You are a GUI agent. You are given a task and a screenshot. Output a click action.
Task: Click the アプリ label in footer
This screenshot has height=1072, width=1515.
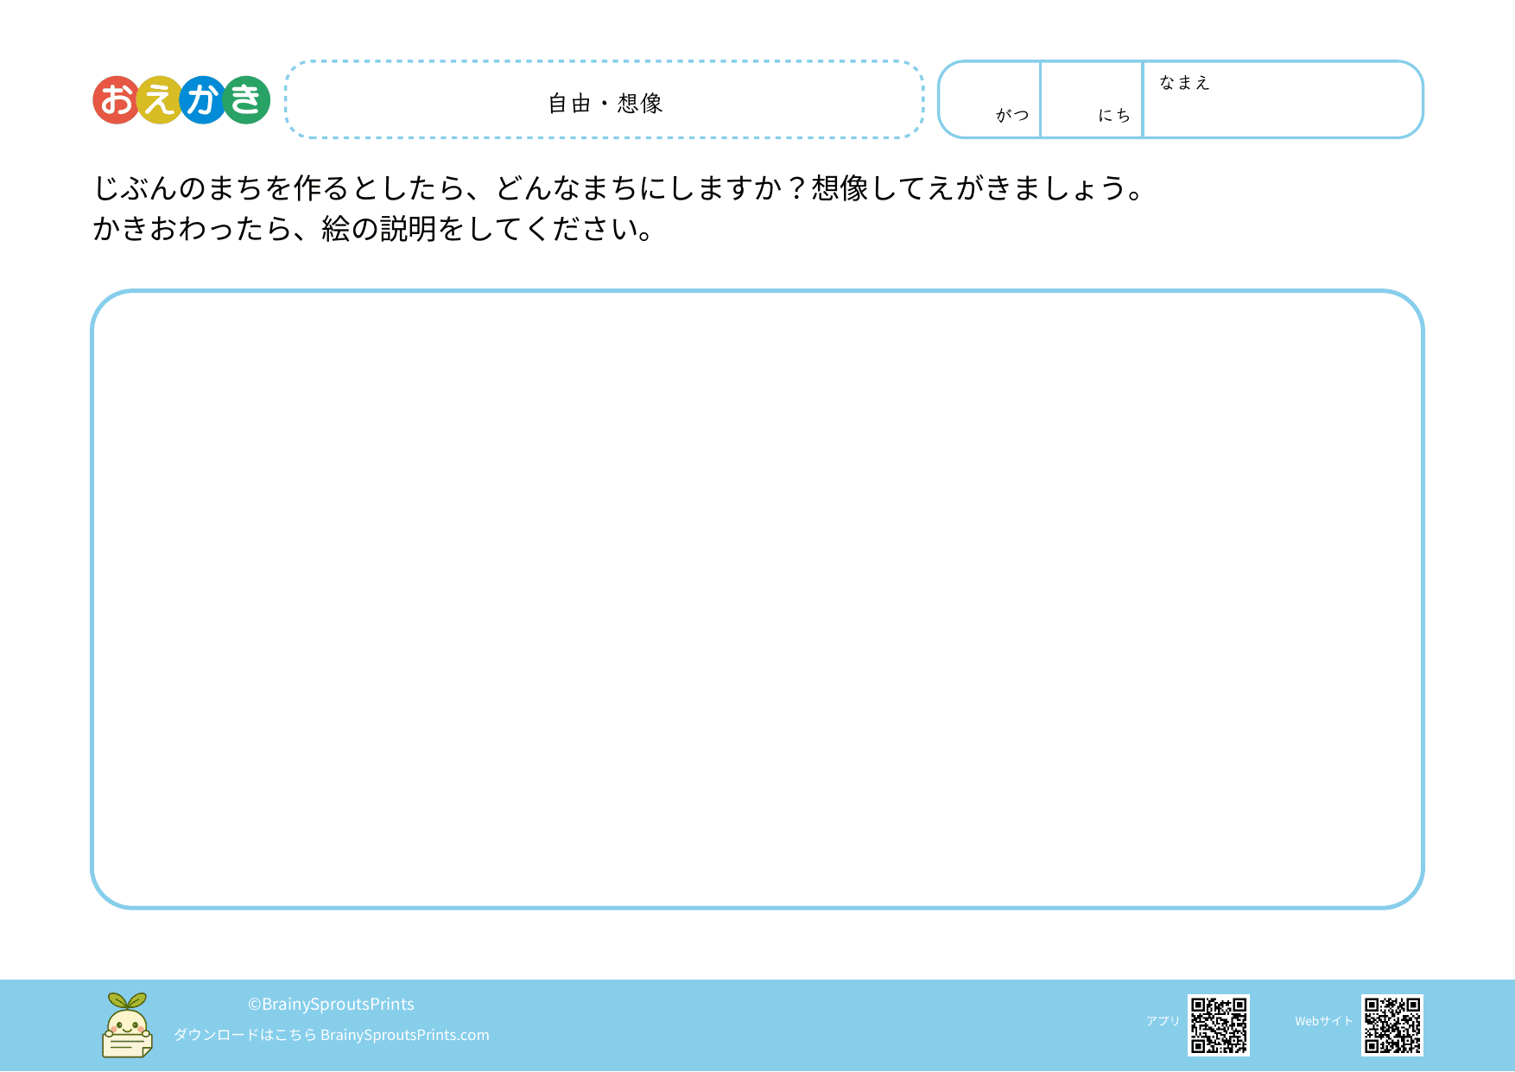[x=1163, y=1021]
